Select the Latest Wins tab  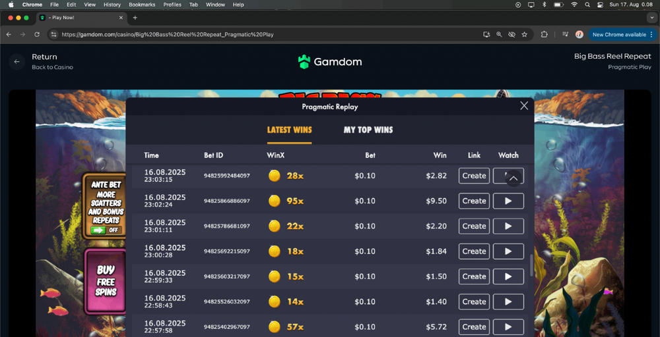[289, 130]
